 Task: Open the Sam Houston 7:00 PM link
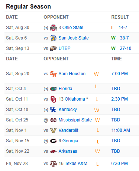point(119,74)
